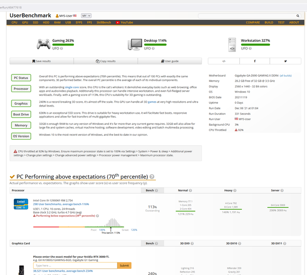Click the Copy results button

pos(106,61)
